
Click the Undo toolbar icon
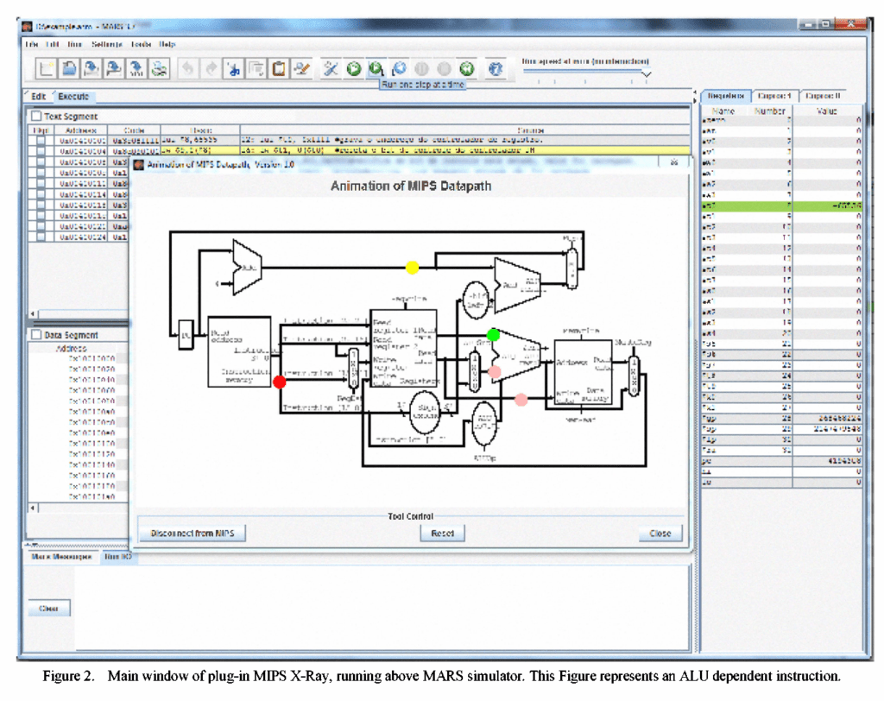point(187,69)
